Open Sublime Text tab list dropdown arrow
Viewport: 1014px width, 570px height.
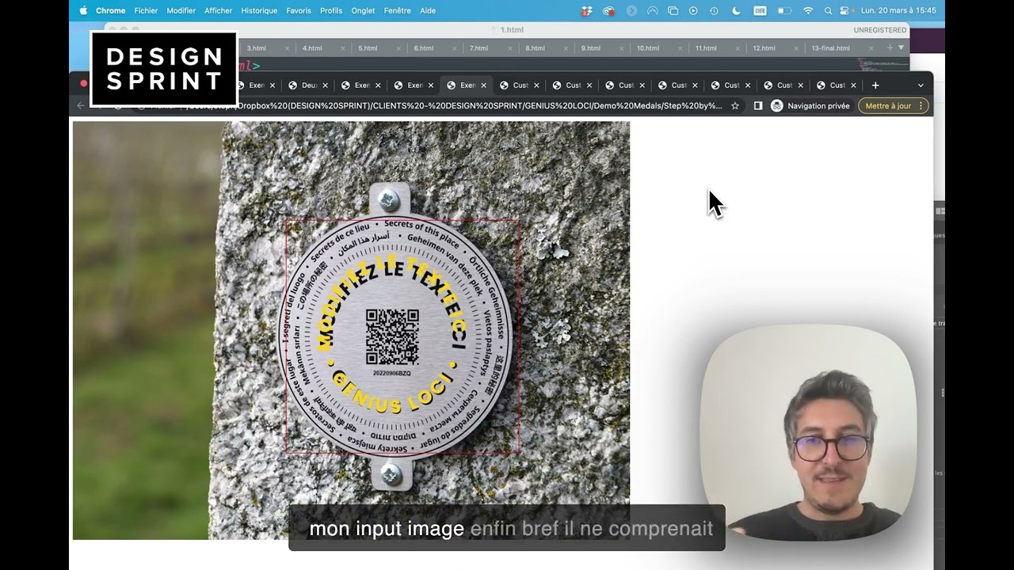tap(901, 48)
